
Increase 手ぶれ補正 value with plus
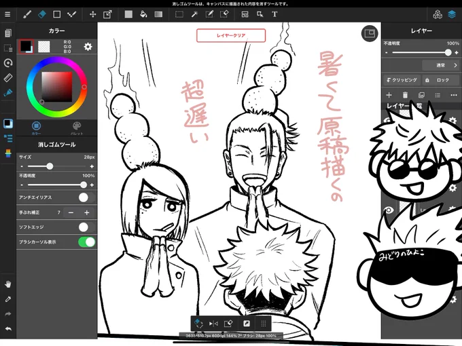point(87,212)
